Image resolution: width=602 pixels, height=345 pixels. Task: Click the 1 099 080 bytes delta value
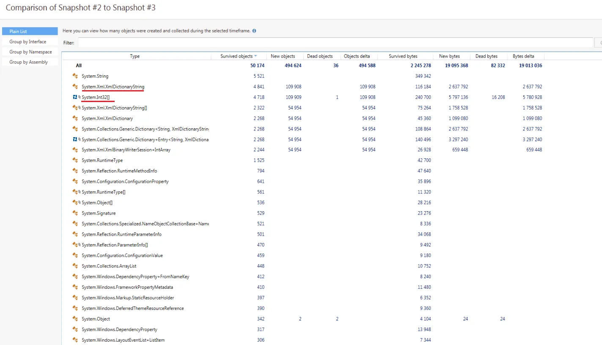coord(533,119)
